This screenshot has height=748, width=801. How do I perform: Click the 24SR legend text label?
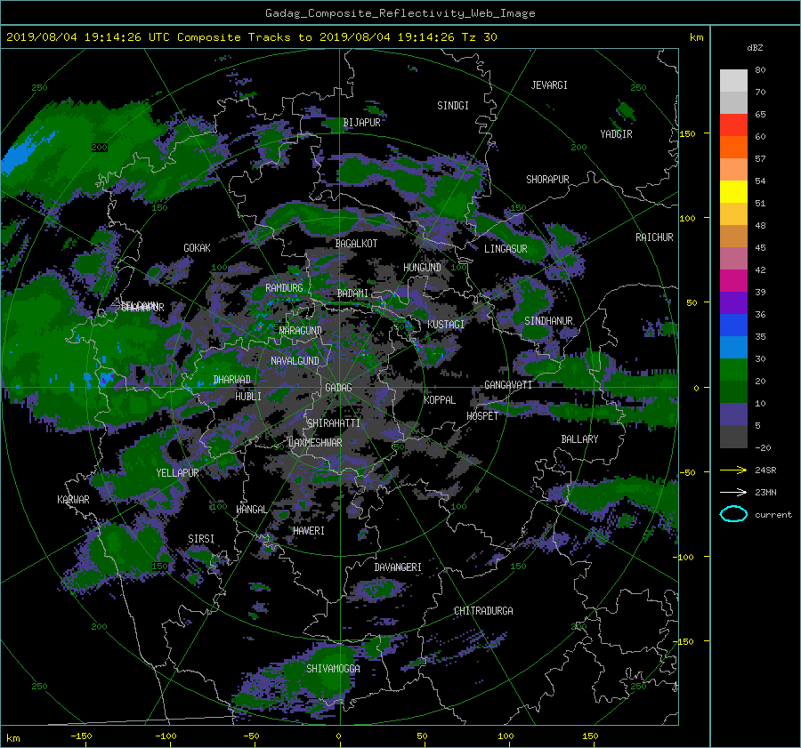click(765, 471)
